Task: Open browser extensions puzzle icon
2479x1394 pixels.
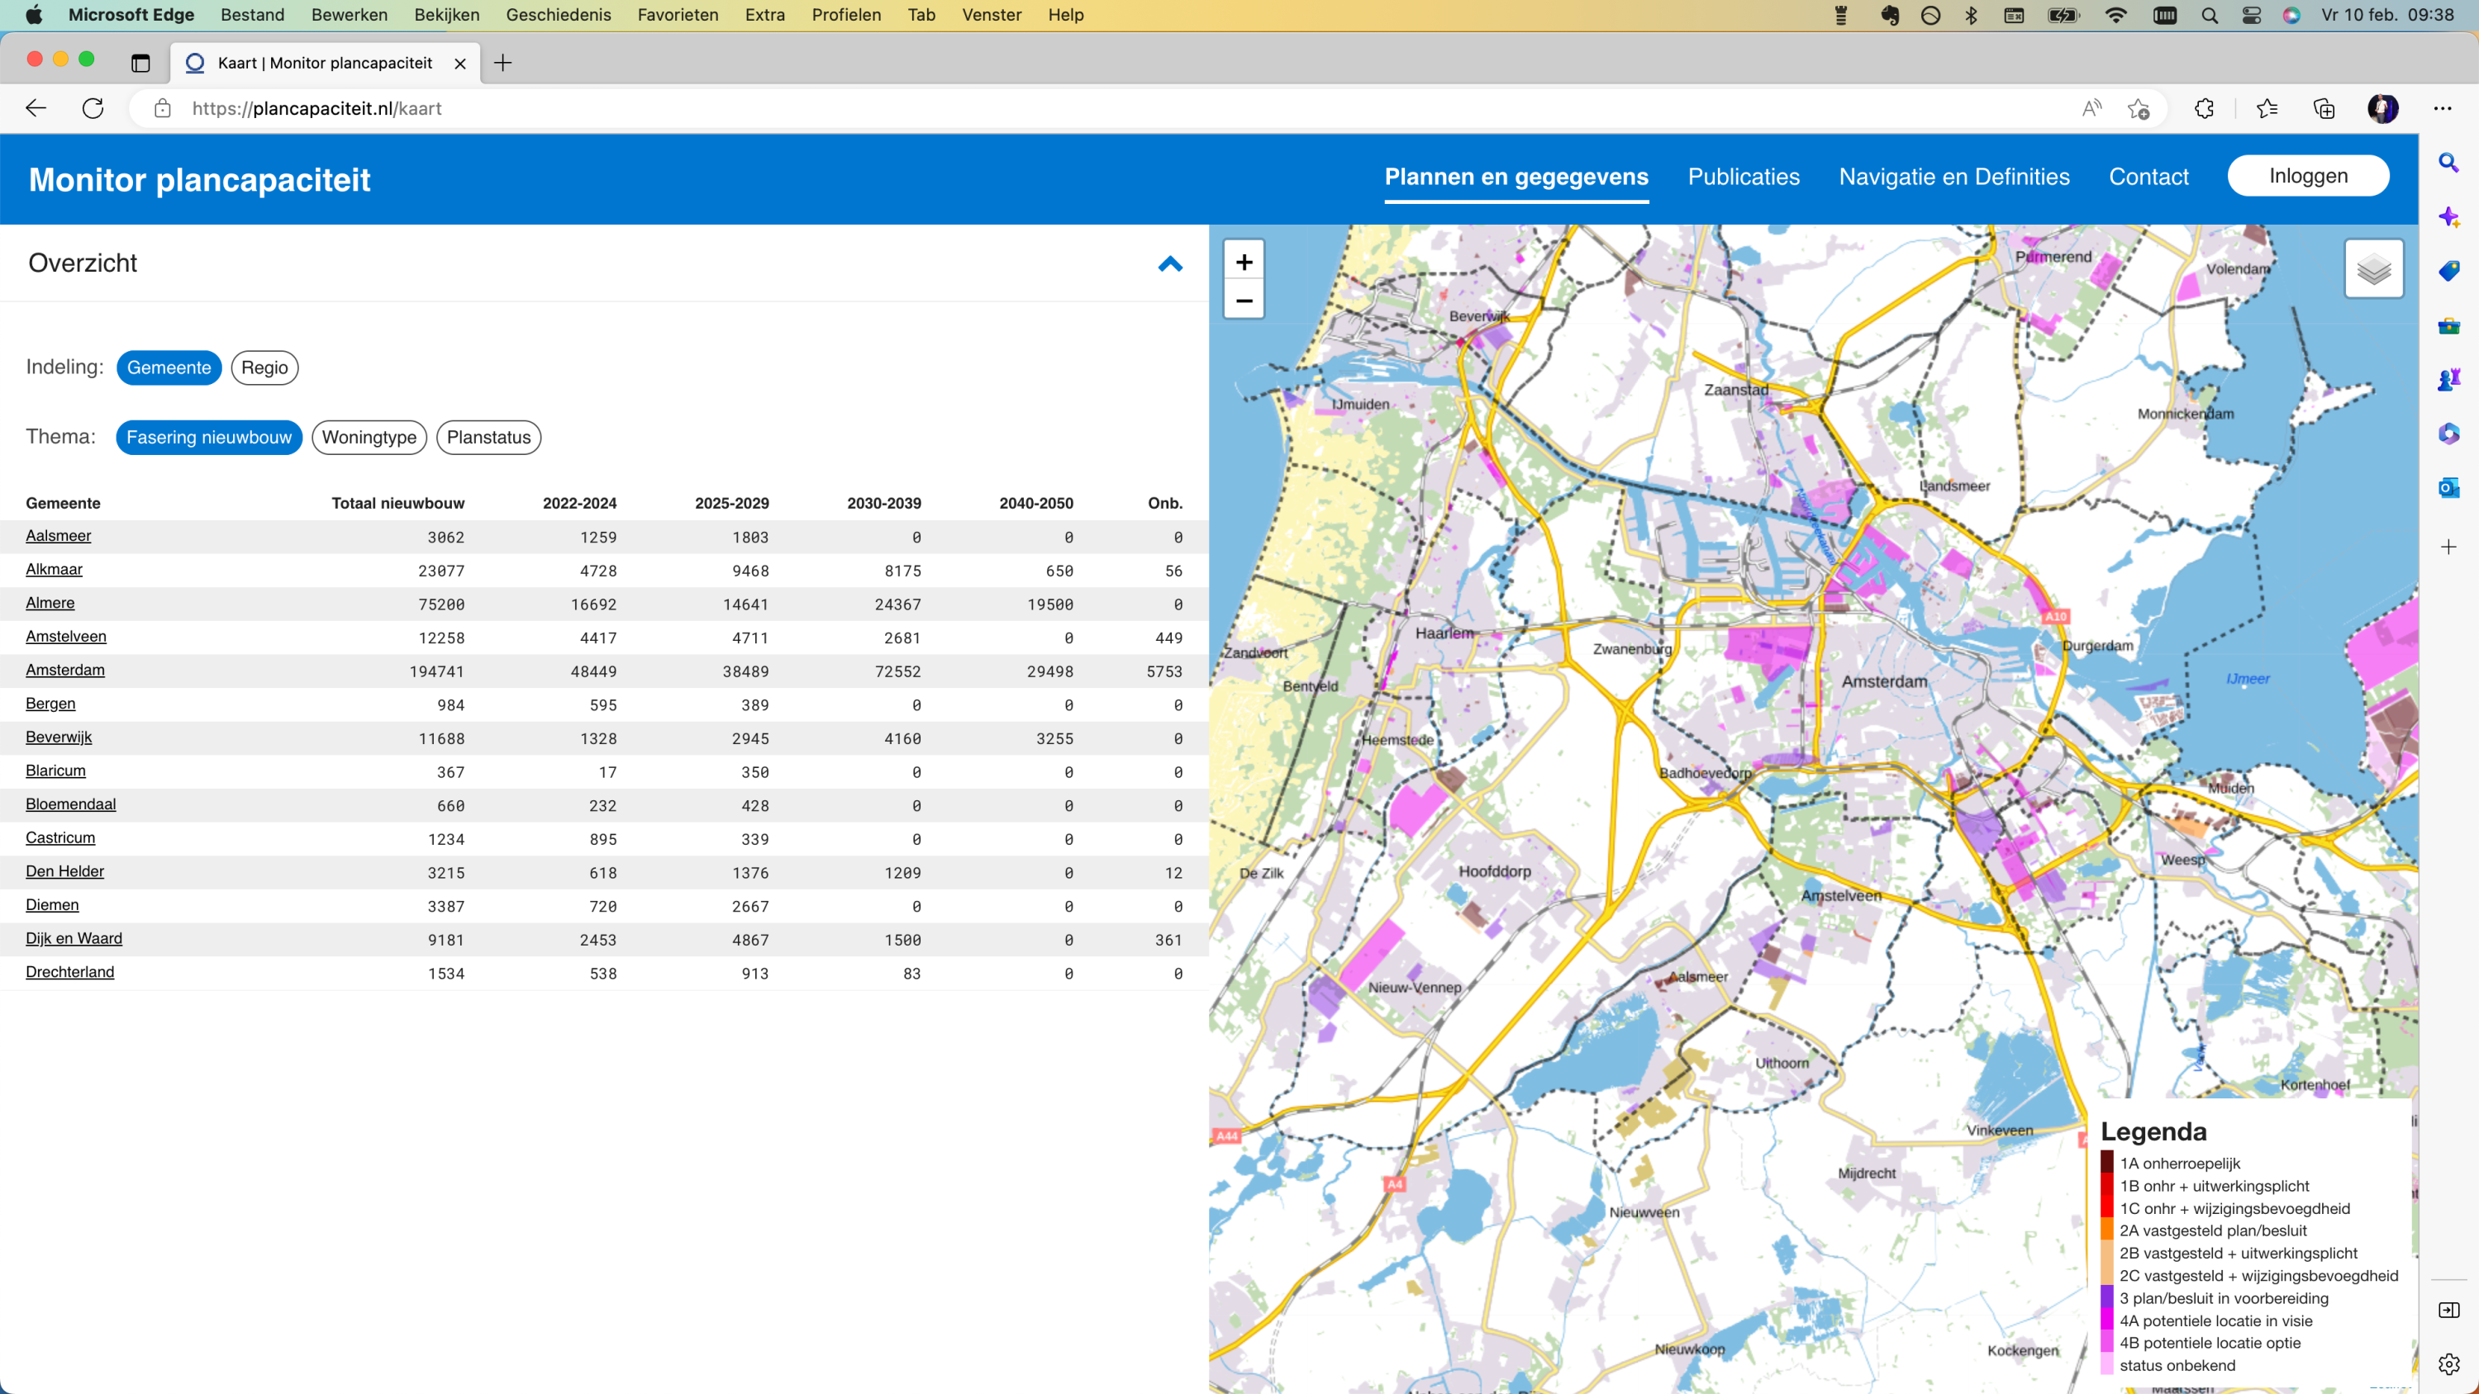Action: click(2204, 109)
